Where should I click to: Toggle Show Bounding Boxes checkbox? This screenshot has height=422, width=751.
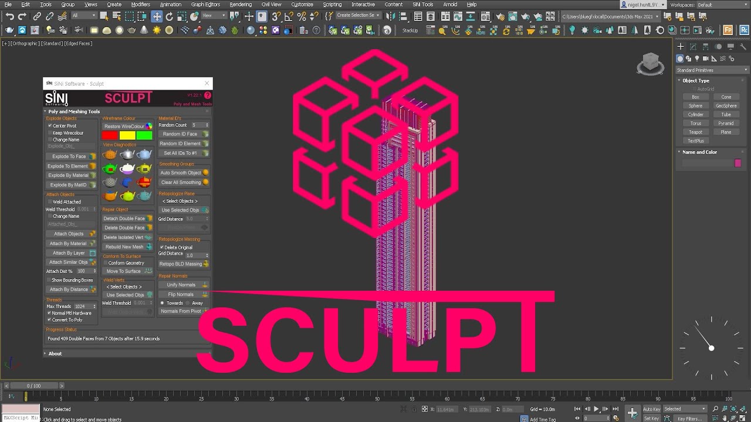point(49,280)
